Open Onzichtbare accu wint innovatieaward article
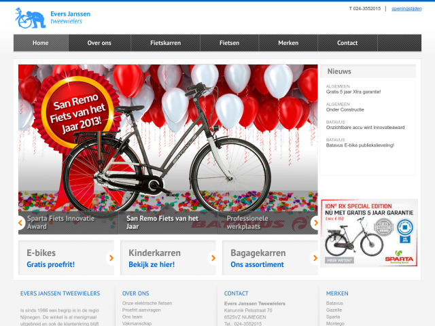The image size is (435, 326). click(x=365, y=127)
